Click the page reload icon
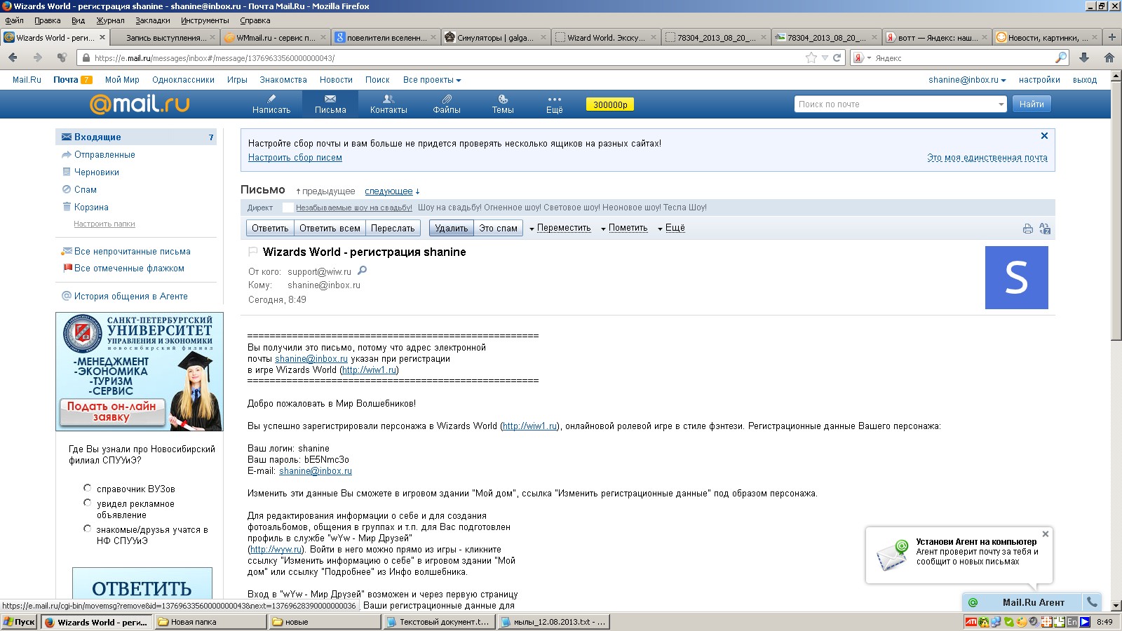The height and width of the screenshot is (631, 1122). (x=837, y=57)
